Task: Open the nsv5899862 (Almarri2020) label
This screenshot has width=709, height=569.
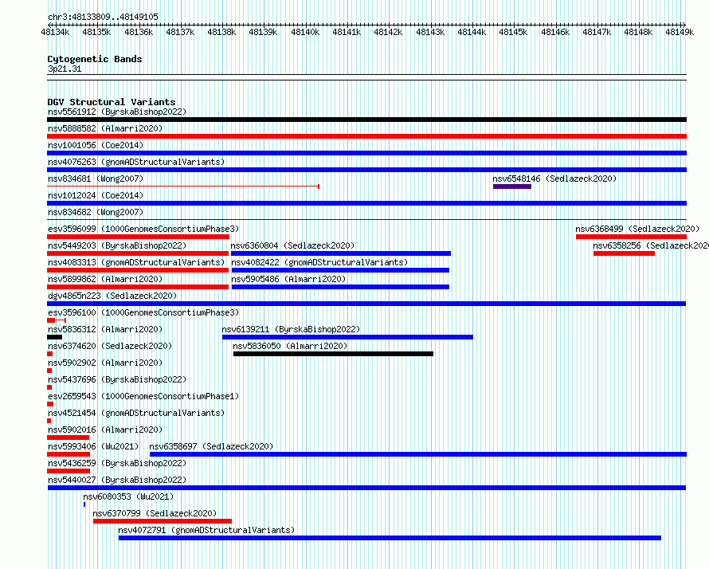Action: (105, 279)
